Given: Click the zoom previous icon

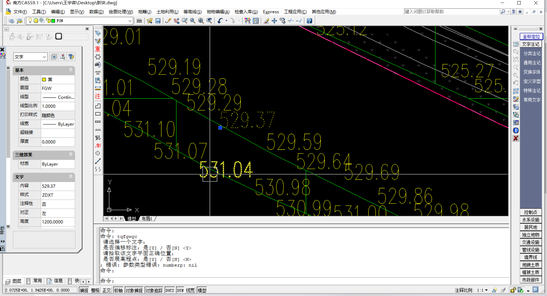Looking at the screenshot, I should [209, 21].
